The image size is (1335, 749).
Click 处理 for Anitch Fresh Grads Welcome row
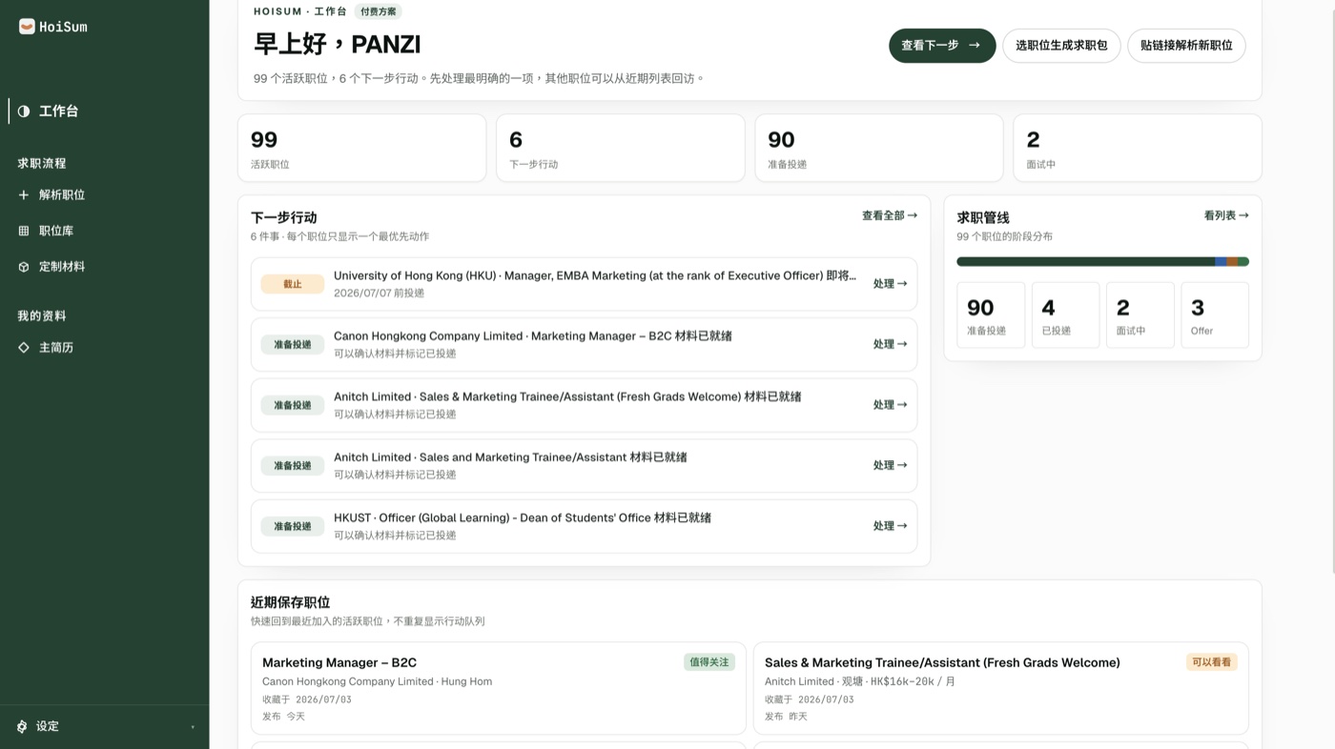[890, 405]
